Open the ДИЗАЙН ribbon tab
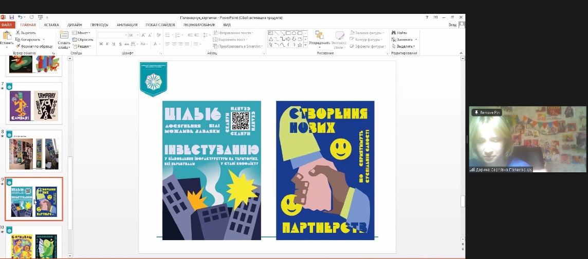This screenshot has height=259, width=588. tap(75, 25)
